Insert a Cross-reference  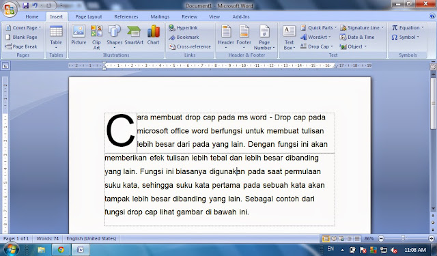click(190, 46)
